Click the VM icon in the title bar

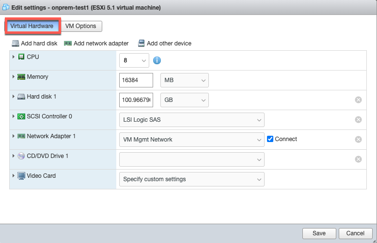point(5,7)
